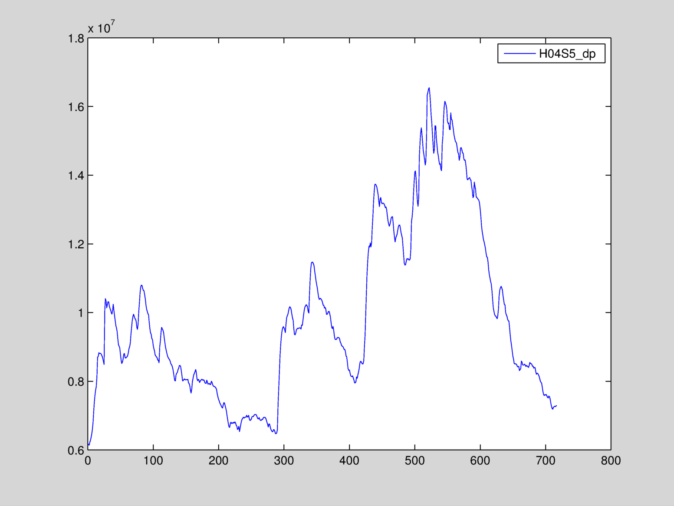Pick the y-axis tick label 1.2

[76, 244]
